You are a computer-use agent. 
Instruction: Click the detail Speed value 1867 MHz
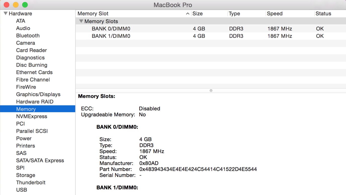[x=152, y=151]
